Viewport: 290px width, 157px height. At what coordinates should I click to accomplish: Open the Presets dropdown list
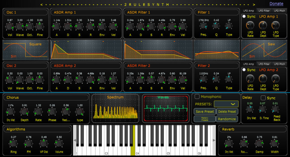(226, 104)
